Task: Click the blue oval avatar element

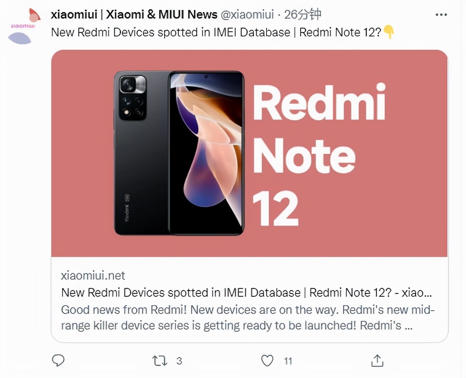Action: point(21,37)
